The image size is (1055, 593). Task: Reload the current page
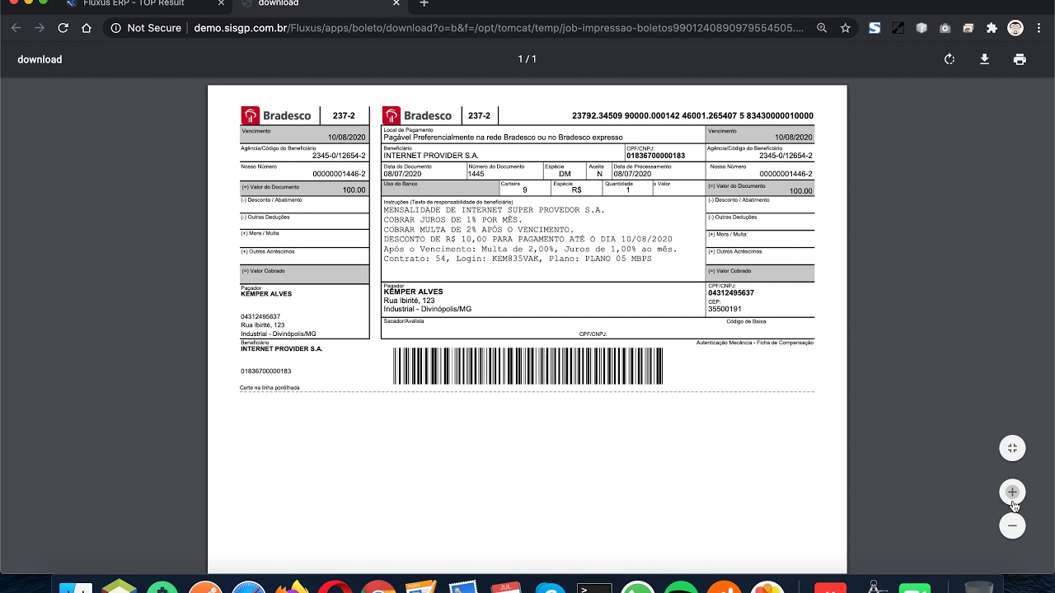(63, 28)
